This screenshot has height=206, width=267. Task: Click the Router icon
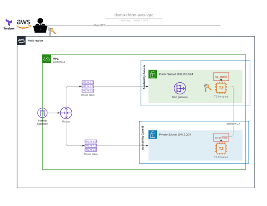point(66,113)
